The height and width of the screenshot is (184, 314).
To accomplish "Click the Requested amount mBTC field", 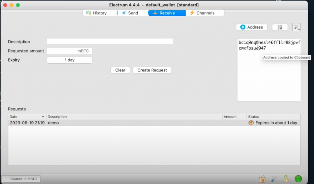I will [x=70, y=51].
